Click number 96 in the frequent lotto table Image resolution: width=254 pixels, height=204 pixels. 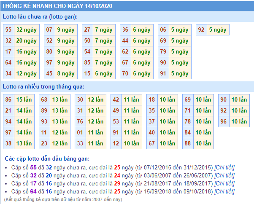pyautogui.click(x=224, y=122)
